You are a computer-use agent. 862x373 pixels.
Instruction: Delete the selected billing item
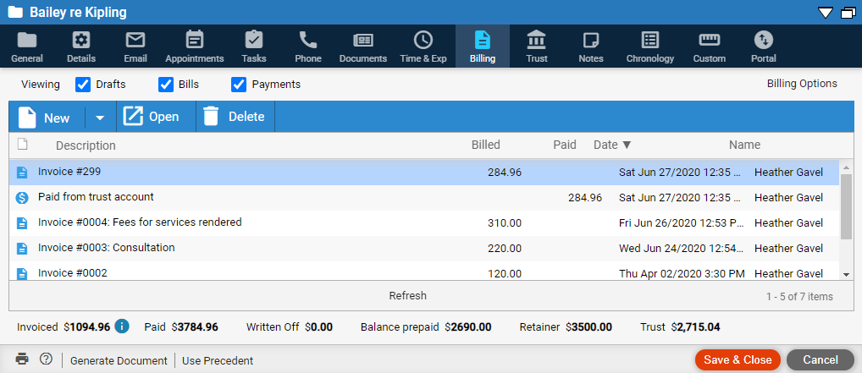click(x=235, y=117)
